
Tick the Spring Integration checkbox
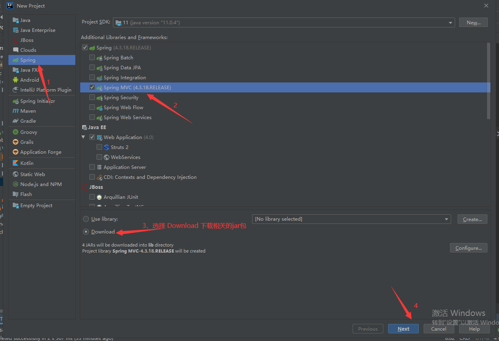(x=92, y=78)
